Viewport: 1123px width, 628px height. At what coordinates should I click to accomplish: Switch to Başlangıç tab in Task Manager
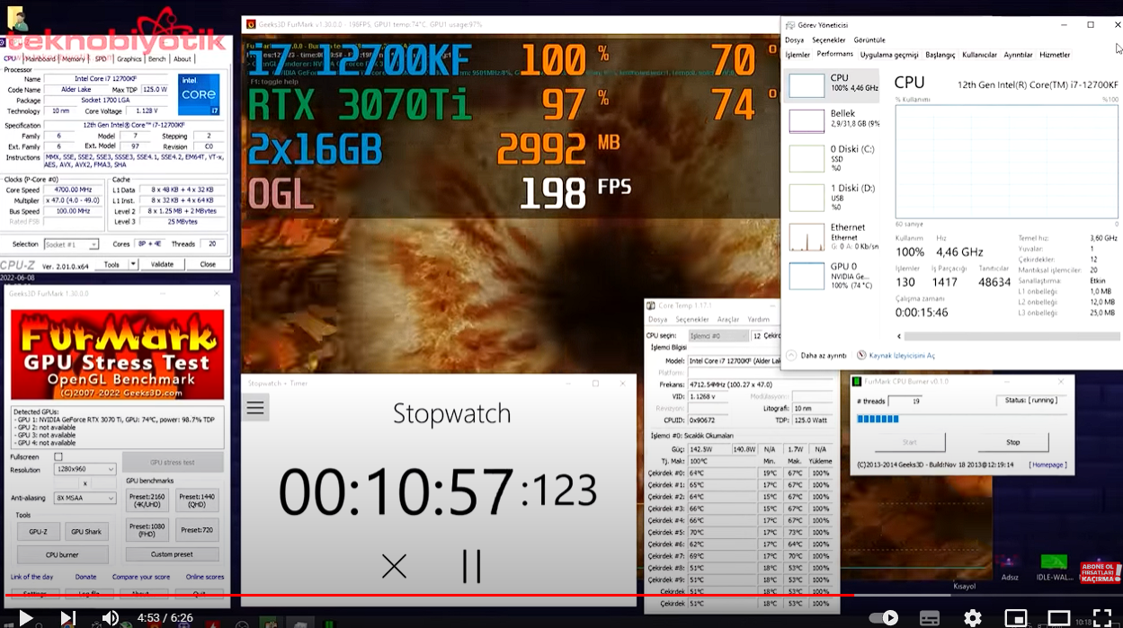pos(940,55)
